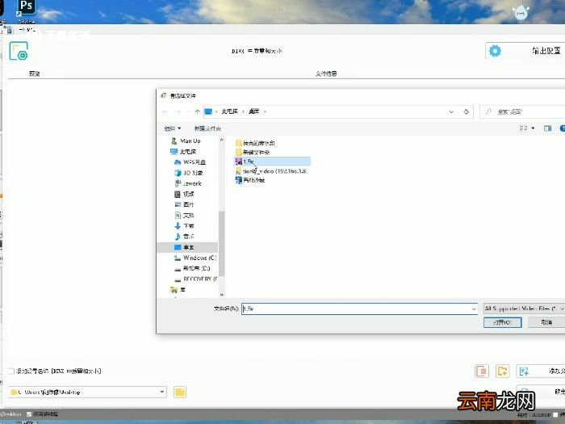Viewport: 565px width, 424px height.
Task: Click the 打开(O) button
Action: [x=502, y=322]
